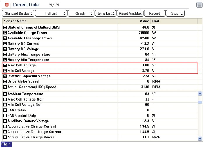Uncheck Battery DC Current checkbox
This screenshot has height=148, width=204.
coord(5,44)
